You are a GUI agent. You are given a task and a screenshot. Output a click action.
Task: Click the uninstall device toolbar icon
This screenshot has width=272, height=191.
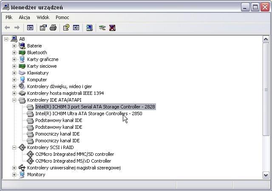tap(112, 28)
